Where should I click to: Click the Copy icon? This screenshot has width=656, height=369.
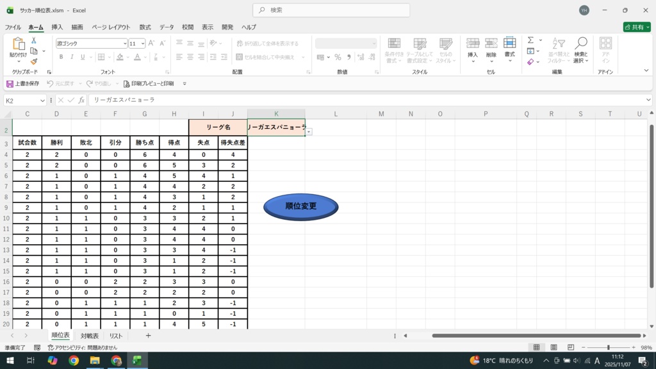point(34,51)
